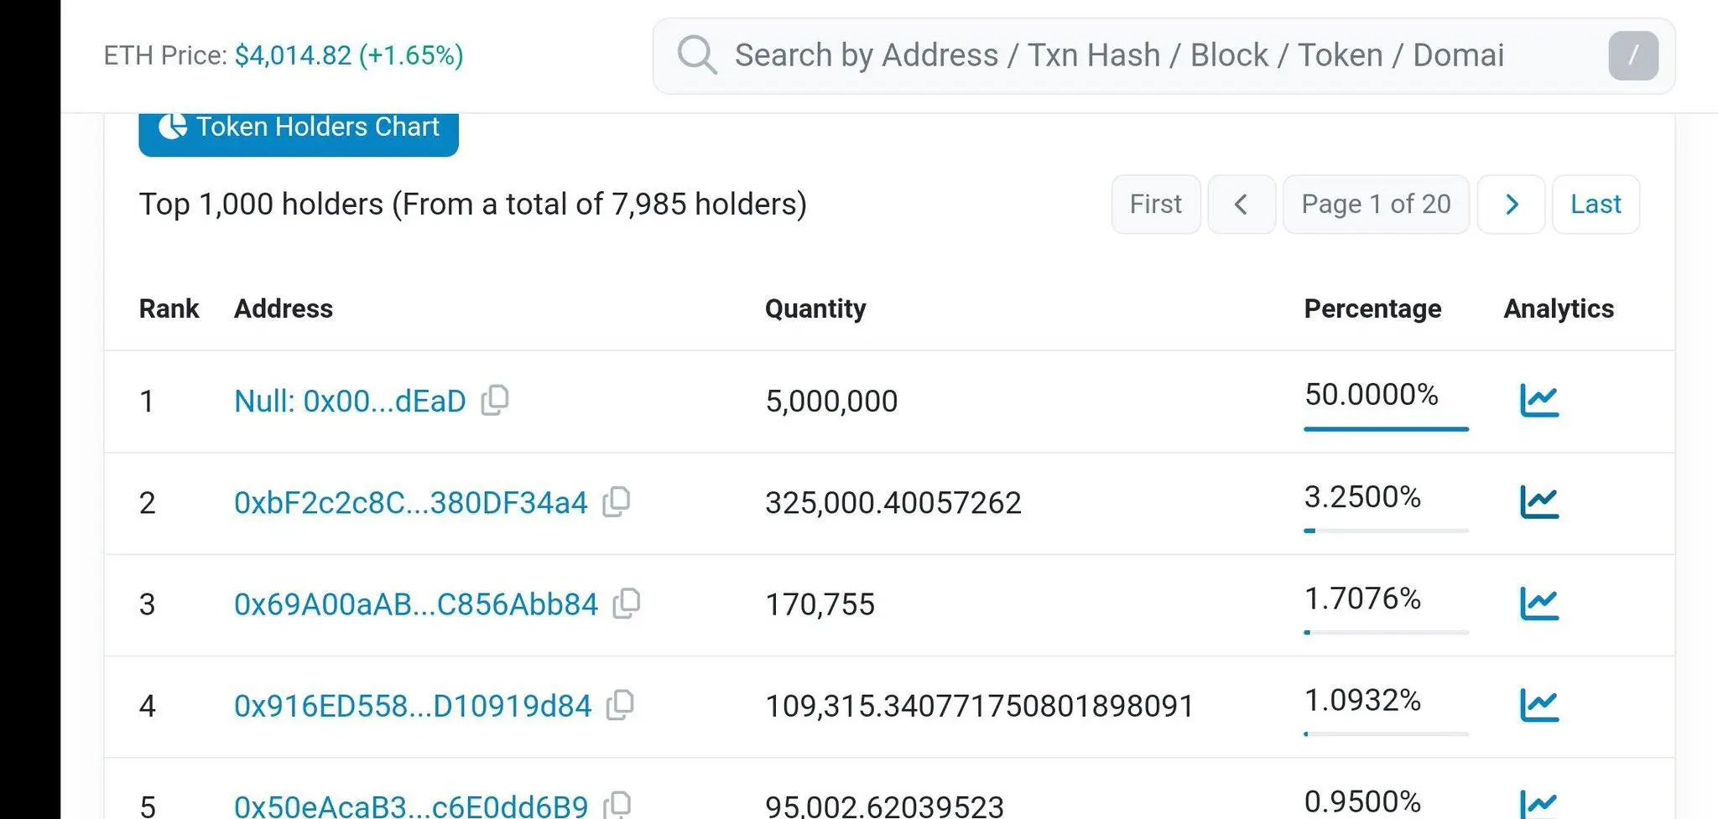Copy address 0x916ED558...D10919d84
The image size is (1718, 819).
[621, 704]
